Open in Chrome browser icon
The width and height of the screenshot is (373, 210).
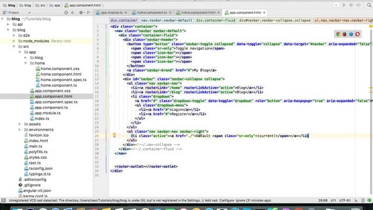[338, 34]
